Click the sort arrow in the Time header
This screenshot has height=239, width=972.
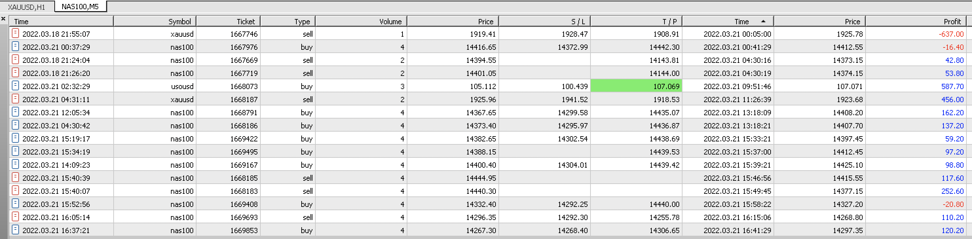pos(763,22)
